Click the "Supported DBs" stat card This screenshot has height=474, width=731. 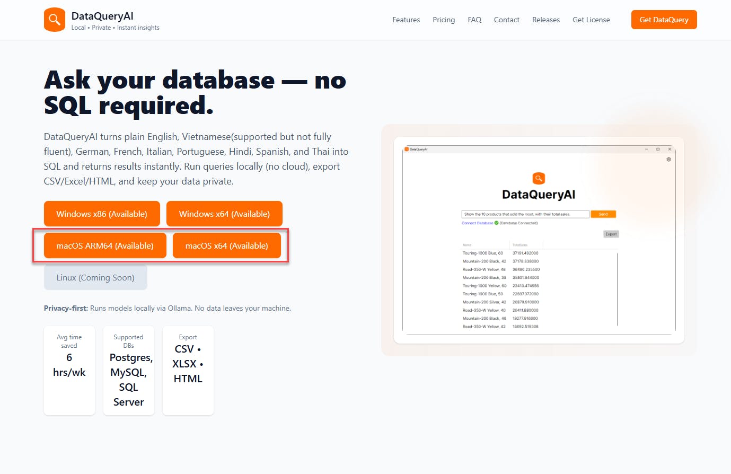[x=129, y=371]
